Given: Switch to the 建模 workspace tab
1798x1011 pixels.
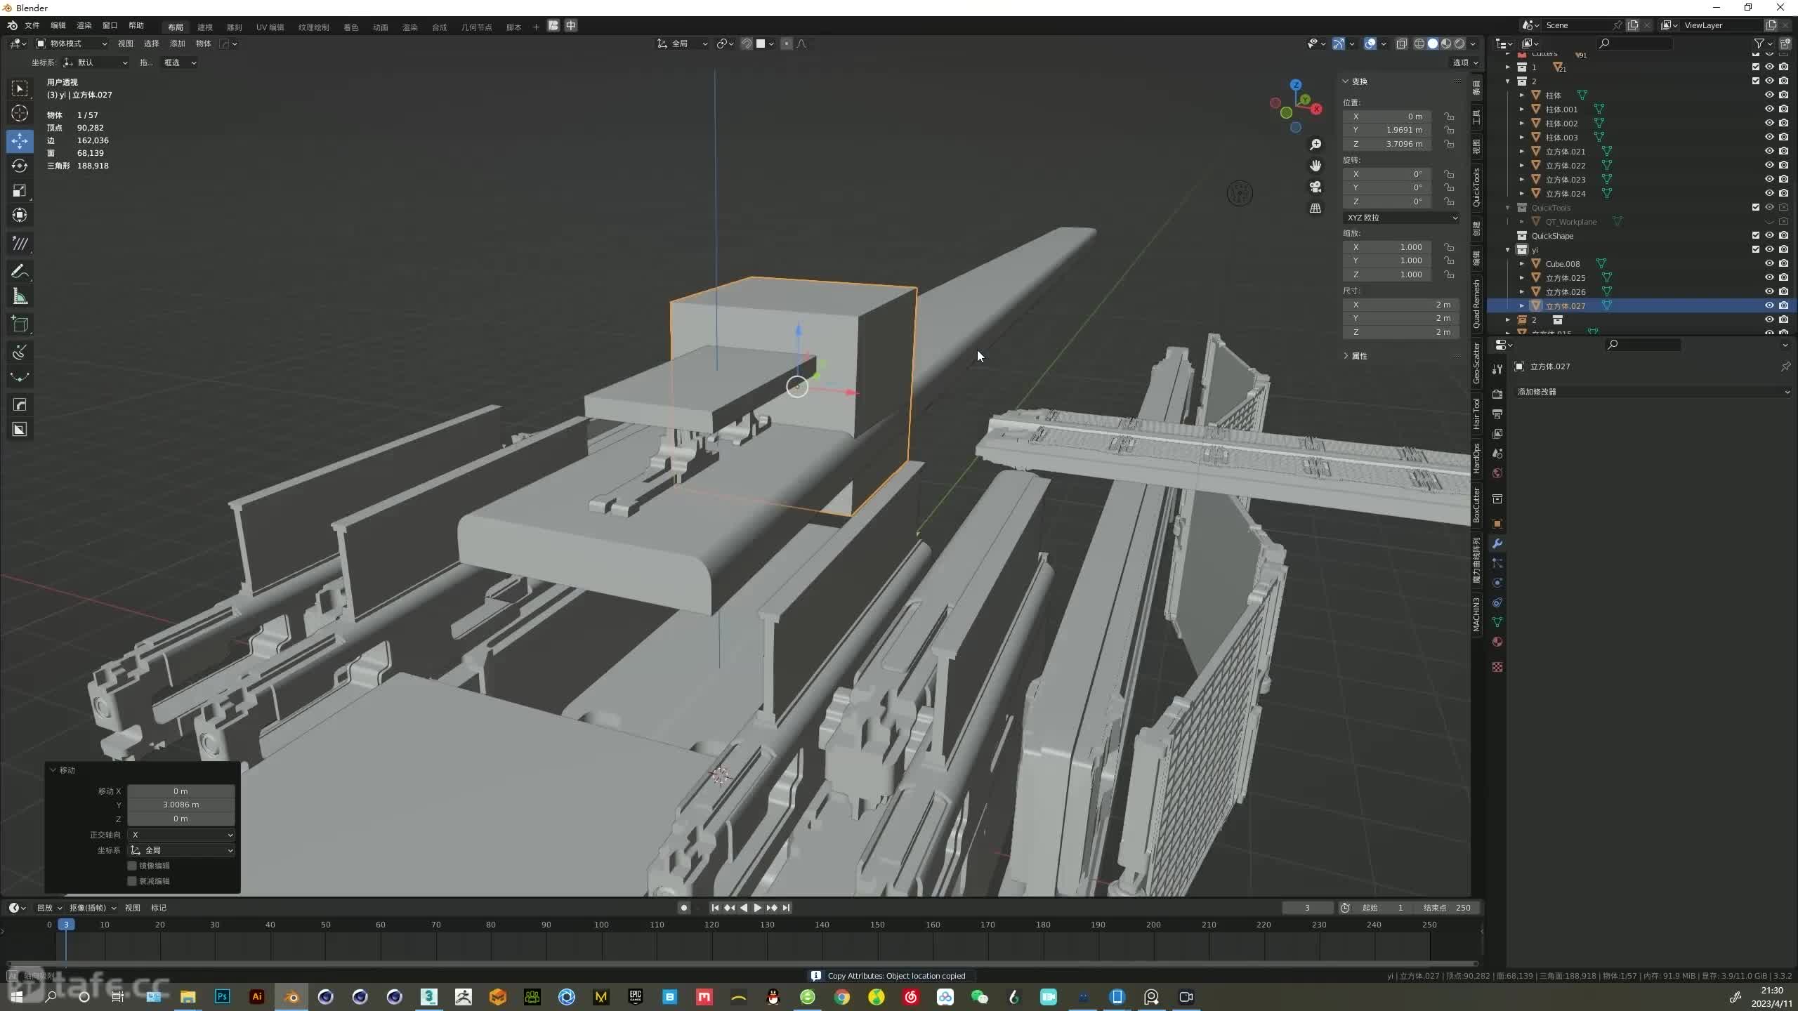Looking at the screenshot, I should [205, 27].
